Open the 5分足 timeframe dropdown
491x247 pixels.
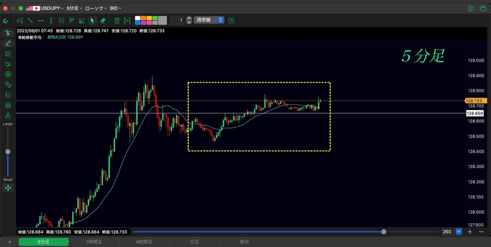[74, 8]
